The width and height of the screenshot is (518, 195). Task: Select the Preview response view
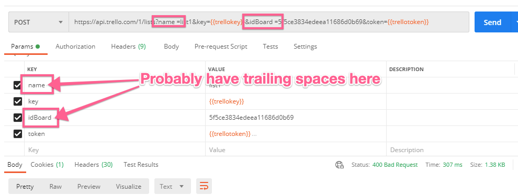point(88,187)
